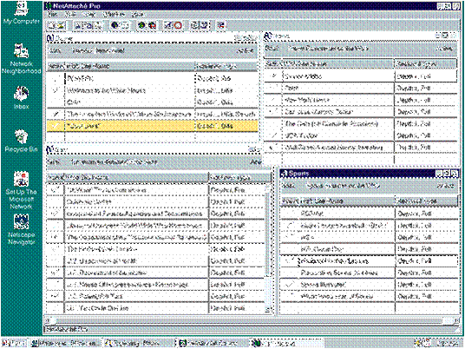Toggle Select check for San Jose Mercury Center

point(273,112)
